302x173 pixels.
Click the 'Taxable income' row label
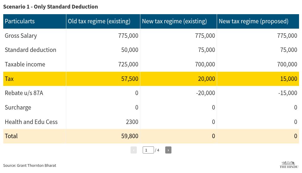25,64
